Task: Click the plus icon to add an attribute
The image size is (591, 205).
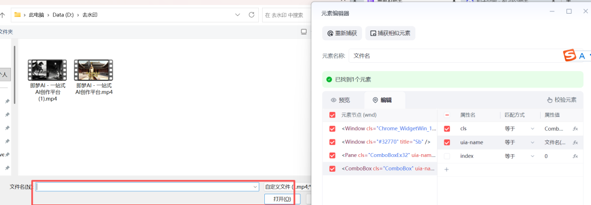Action: [x=447, y=169]
